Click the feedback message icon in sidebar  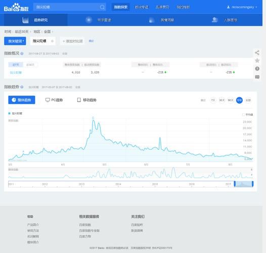click(x=257, y=77)
